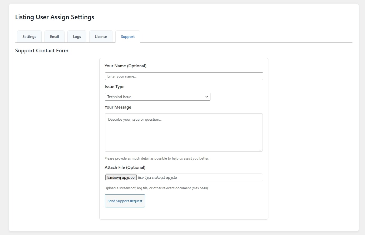Image resolution: width=365 pixels, height=235 pixels.
Task: Click the Your Name (Optional) label
Action: point(125,66)
